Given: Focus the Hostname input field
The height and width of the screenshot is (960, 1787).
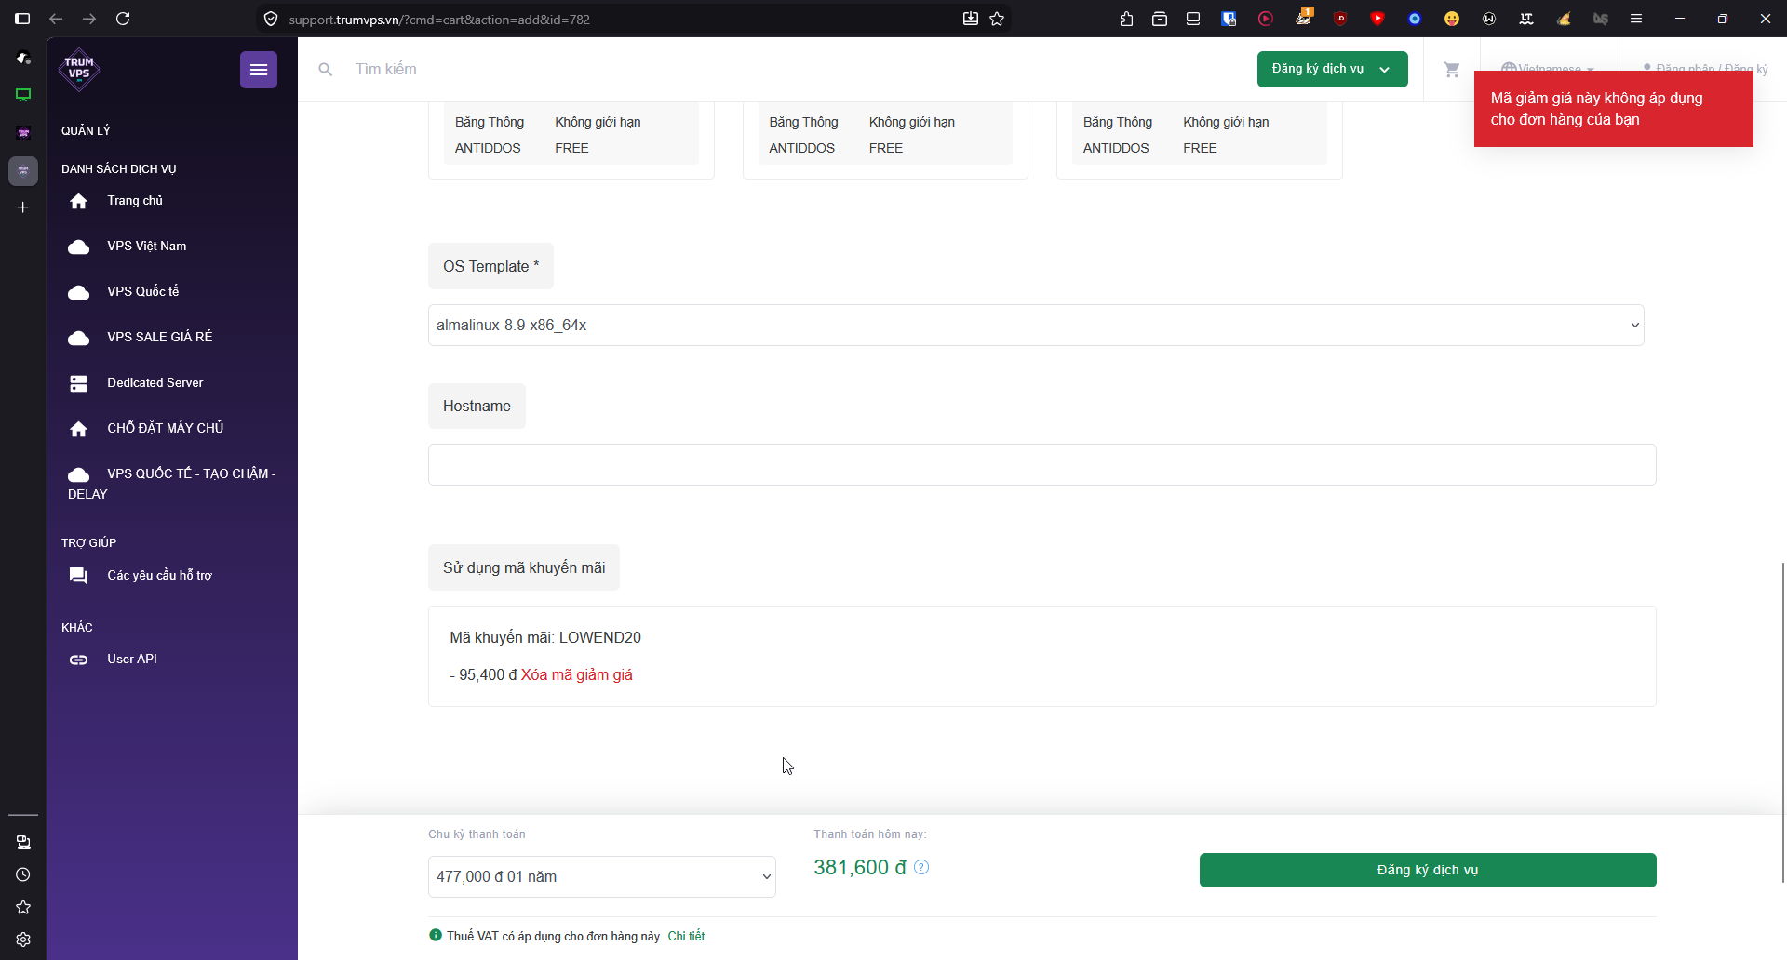Looking at the screenshot, I should (1042, 464).
